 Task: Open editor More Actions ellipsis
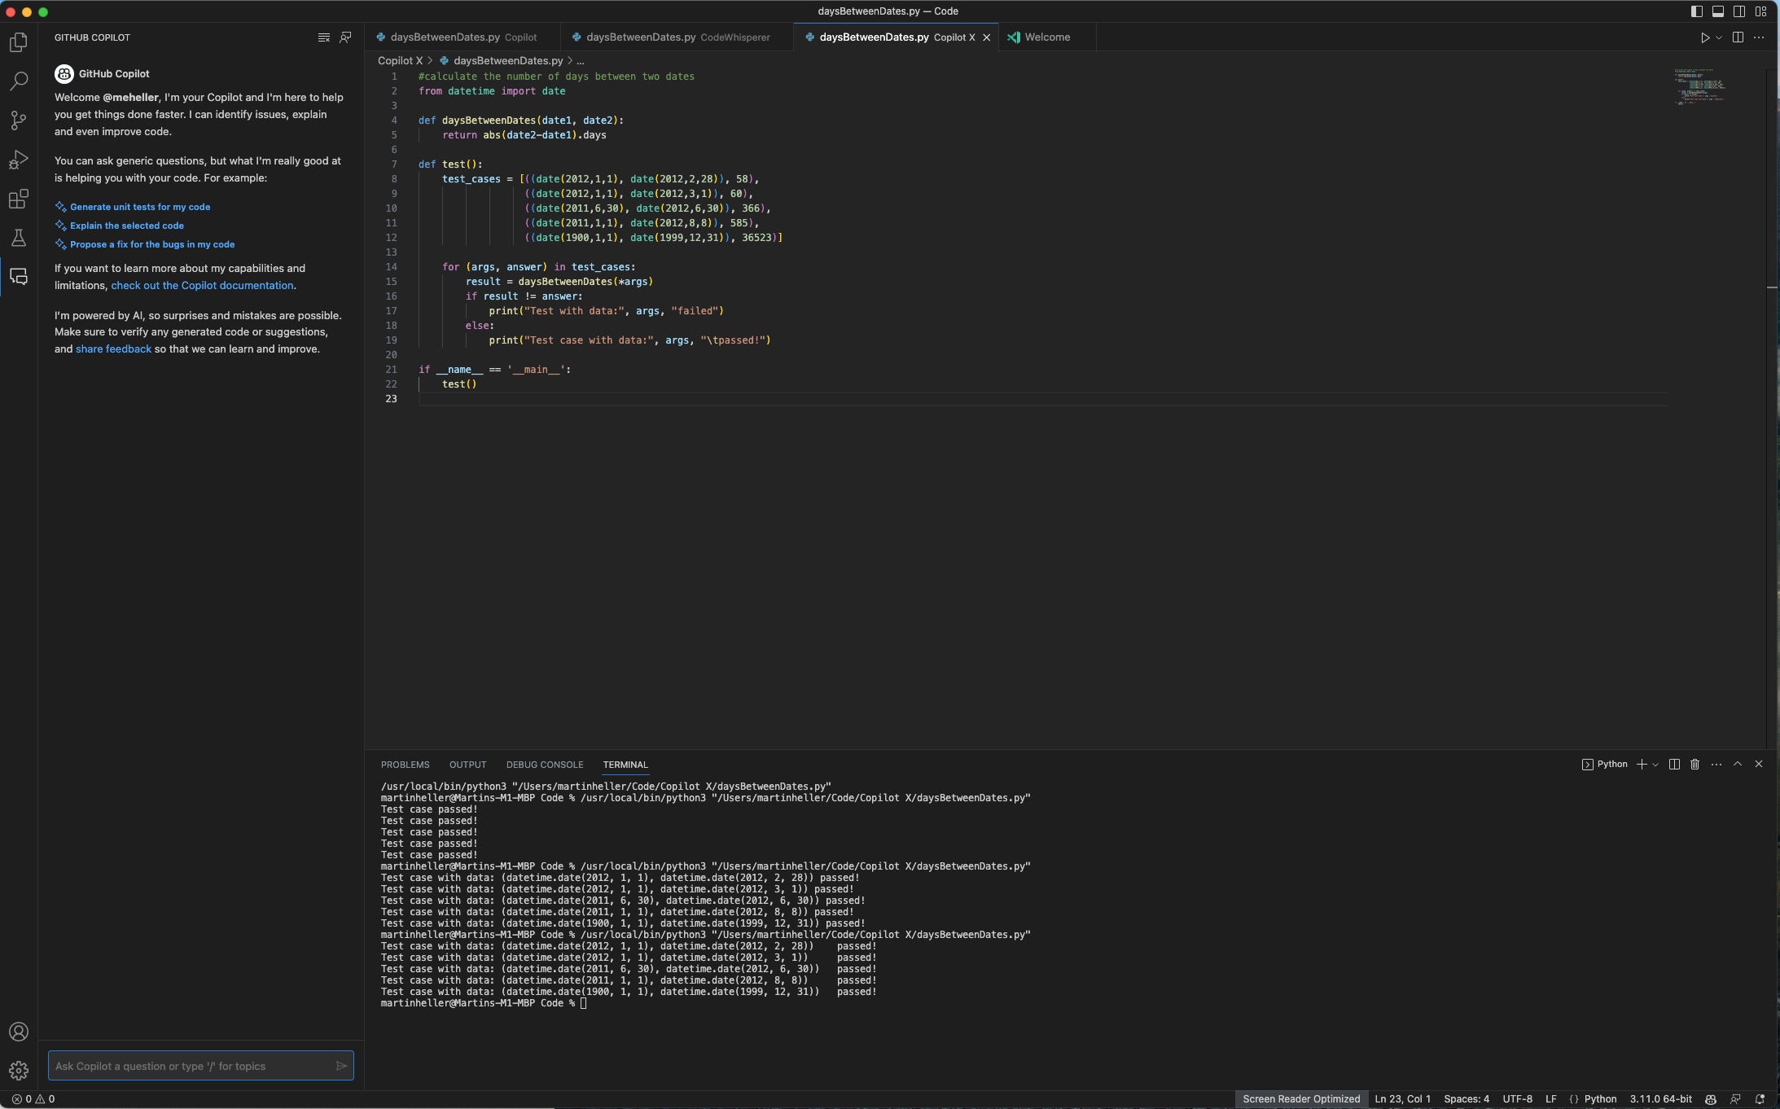click(1759, 37)
